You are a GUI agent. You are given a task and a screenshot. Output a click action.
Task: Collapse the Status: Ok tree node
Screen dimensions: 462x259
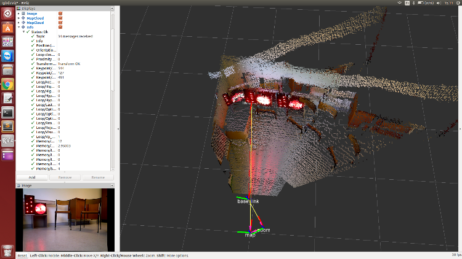pos(24,32)
